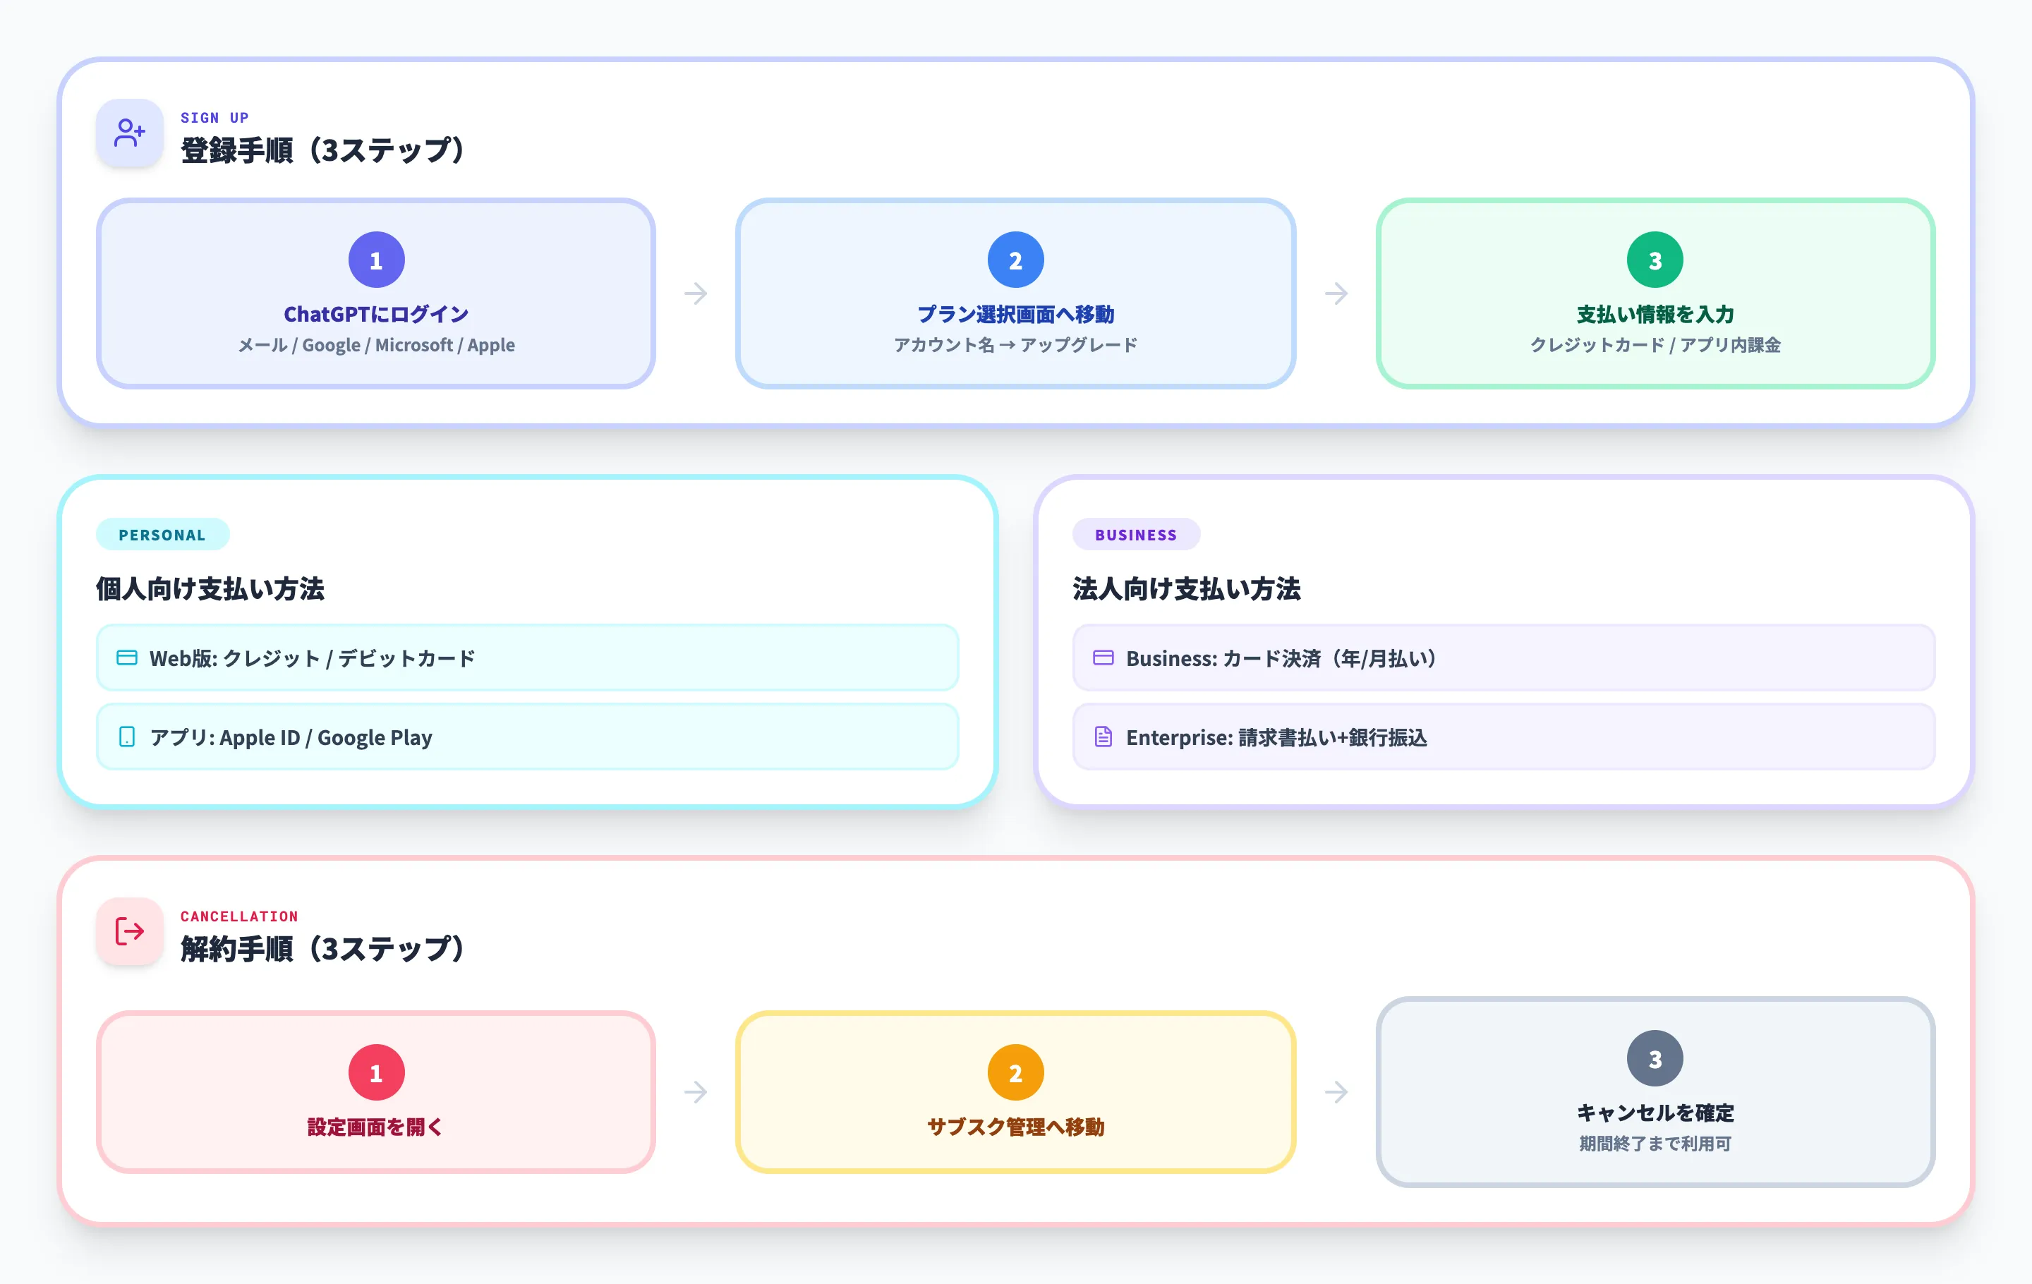Select the PERSONAL badge toggle
Image resolution: width=2032 pixels, height=1284 pixels.
pyautogui.click(x=162, y=534)
